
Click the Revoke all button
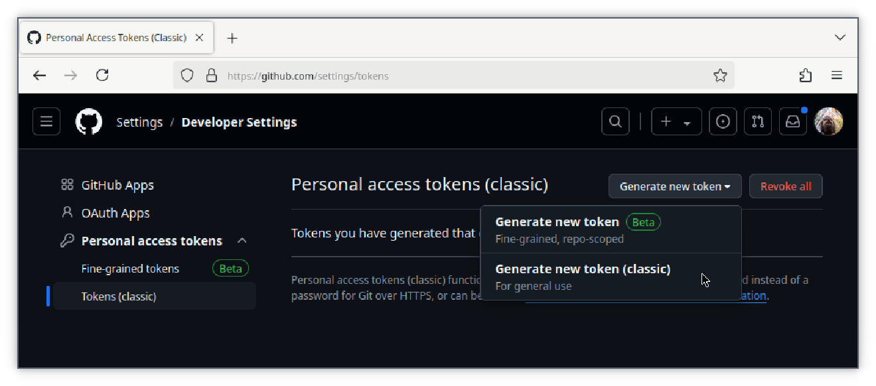786,186
